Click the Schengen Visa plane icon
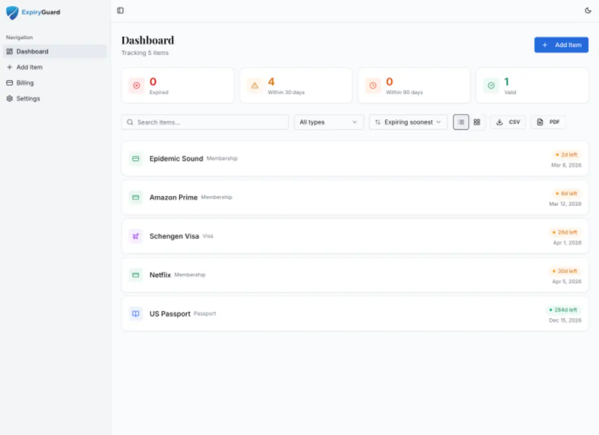 135,236
